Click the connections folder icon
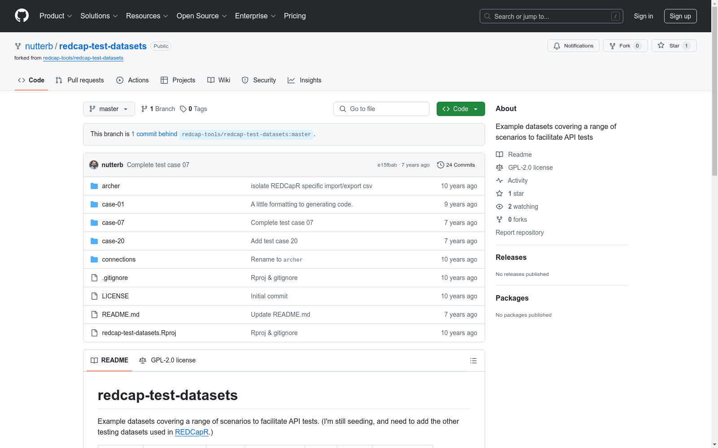Image resolution: width=718 pixels, height=448 pixels. (94, 259)
